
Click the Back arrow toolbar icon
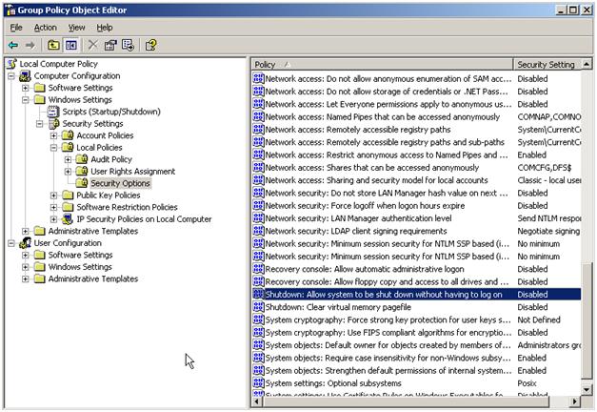13,45
